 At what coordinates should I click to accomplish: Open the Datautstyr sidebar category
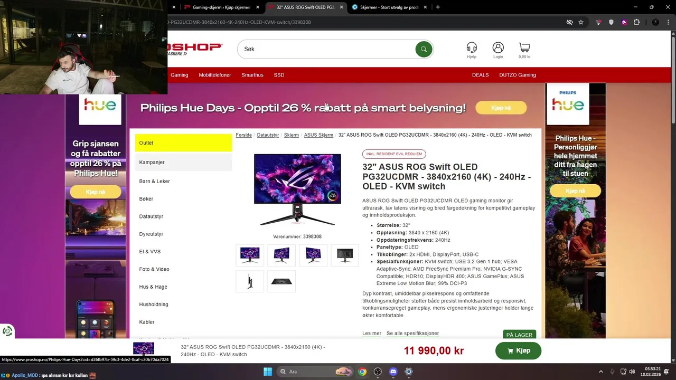point(151,216)
